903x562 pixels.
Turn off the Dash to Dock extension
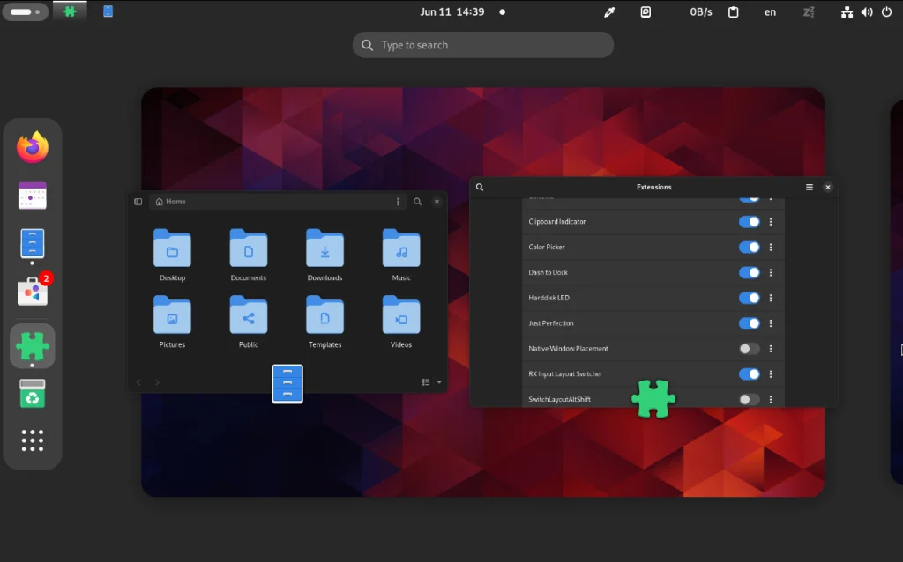click(x=749, y=273)
